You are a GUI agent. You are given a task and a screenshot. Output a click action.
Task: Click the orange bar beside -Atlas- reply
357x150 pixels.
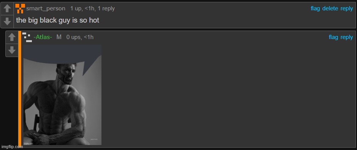click(20, 89)
